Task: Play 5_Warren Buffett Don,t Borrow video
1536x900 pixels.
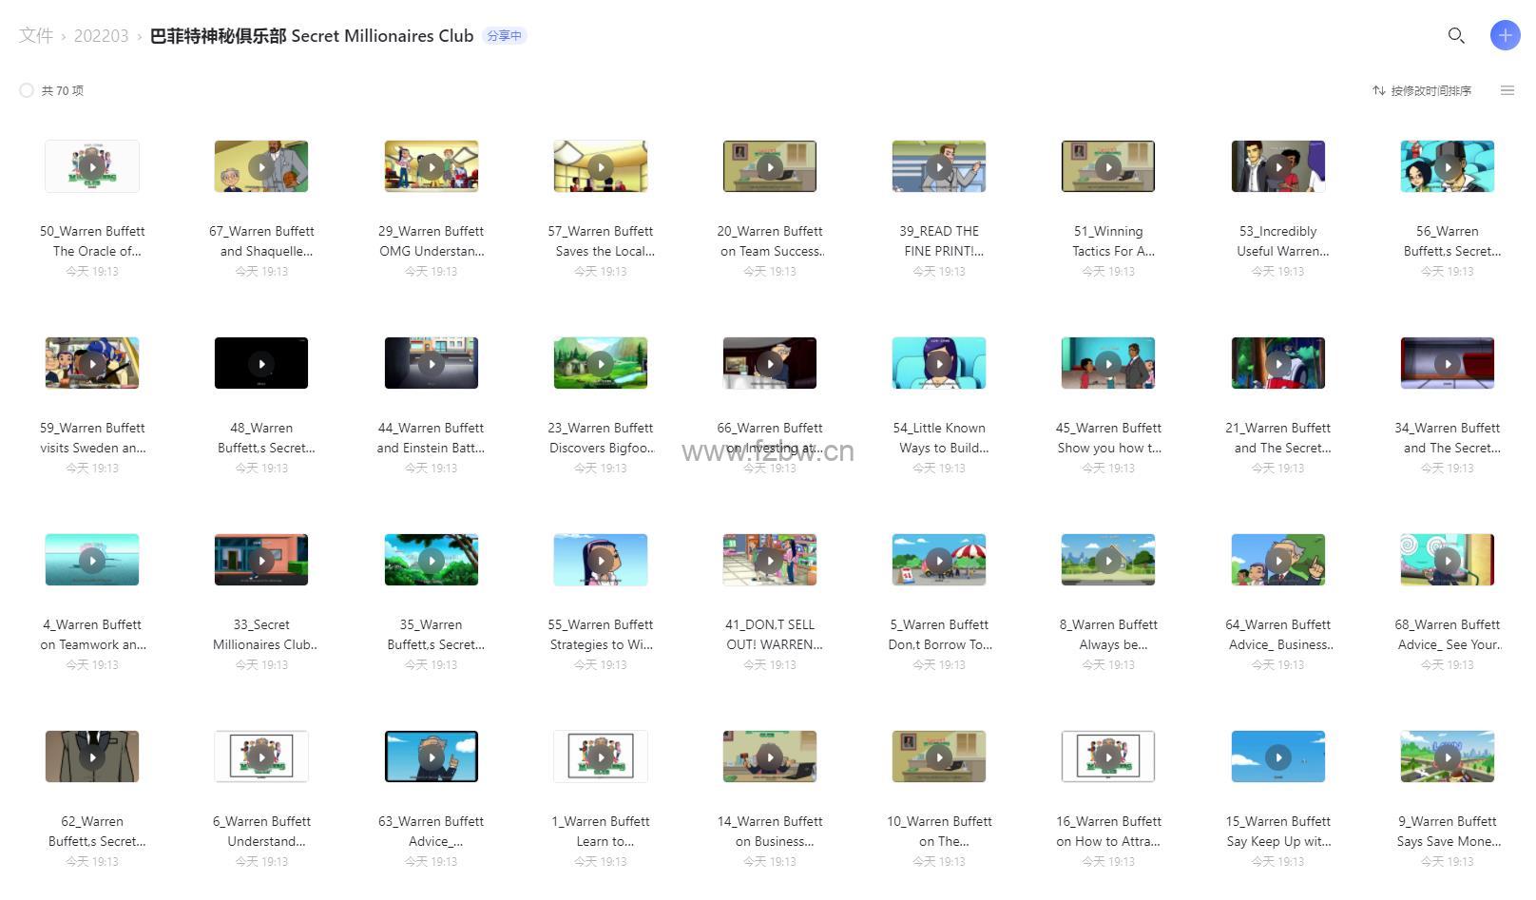Action: (x=939, y=560)
